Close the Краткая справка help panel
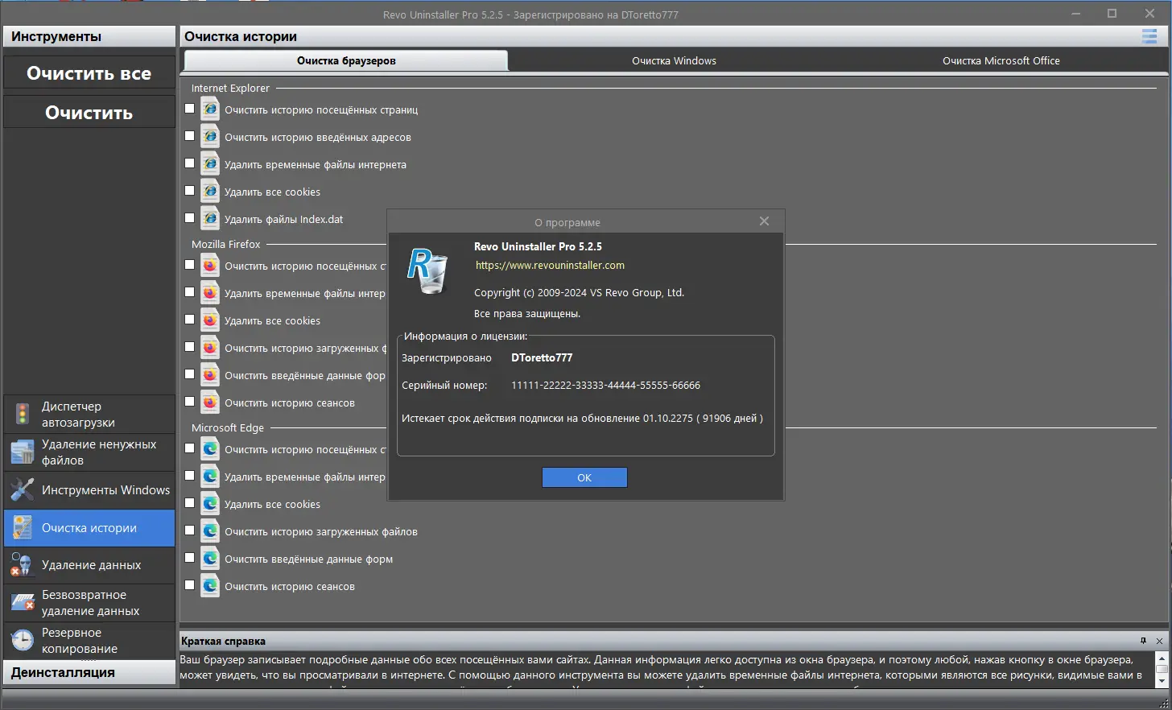The image size is (1172, 710). 1159,641
